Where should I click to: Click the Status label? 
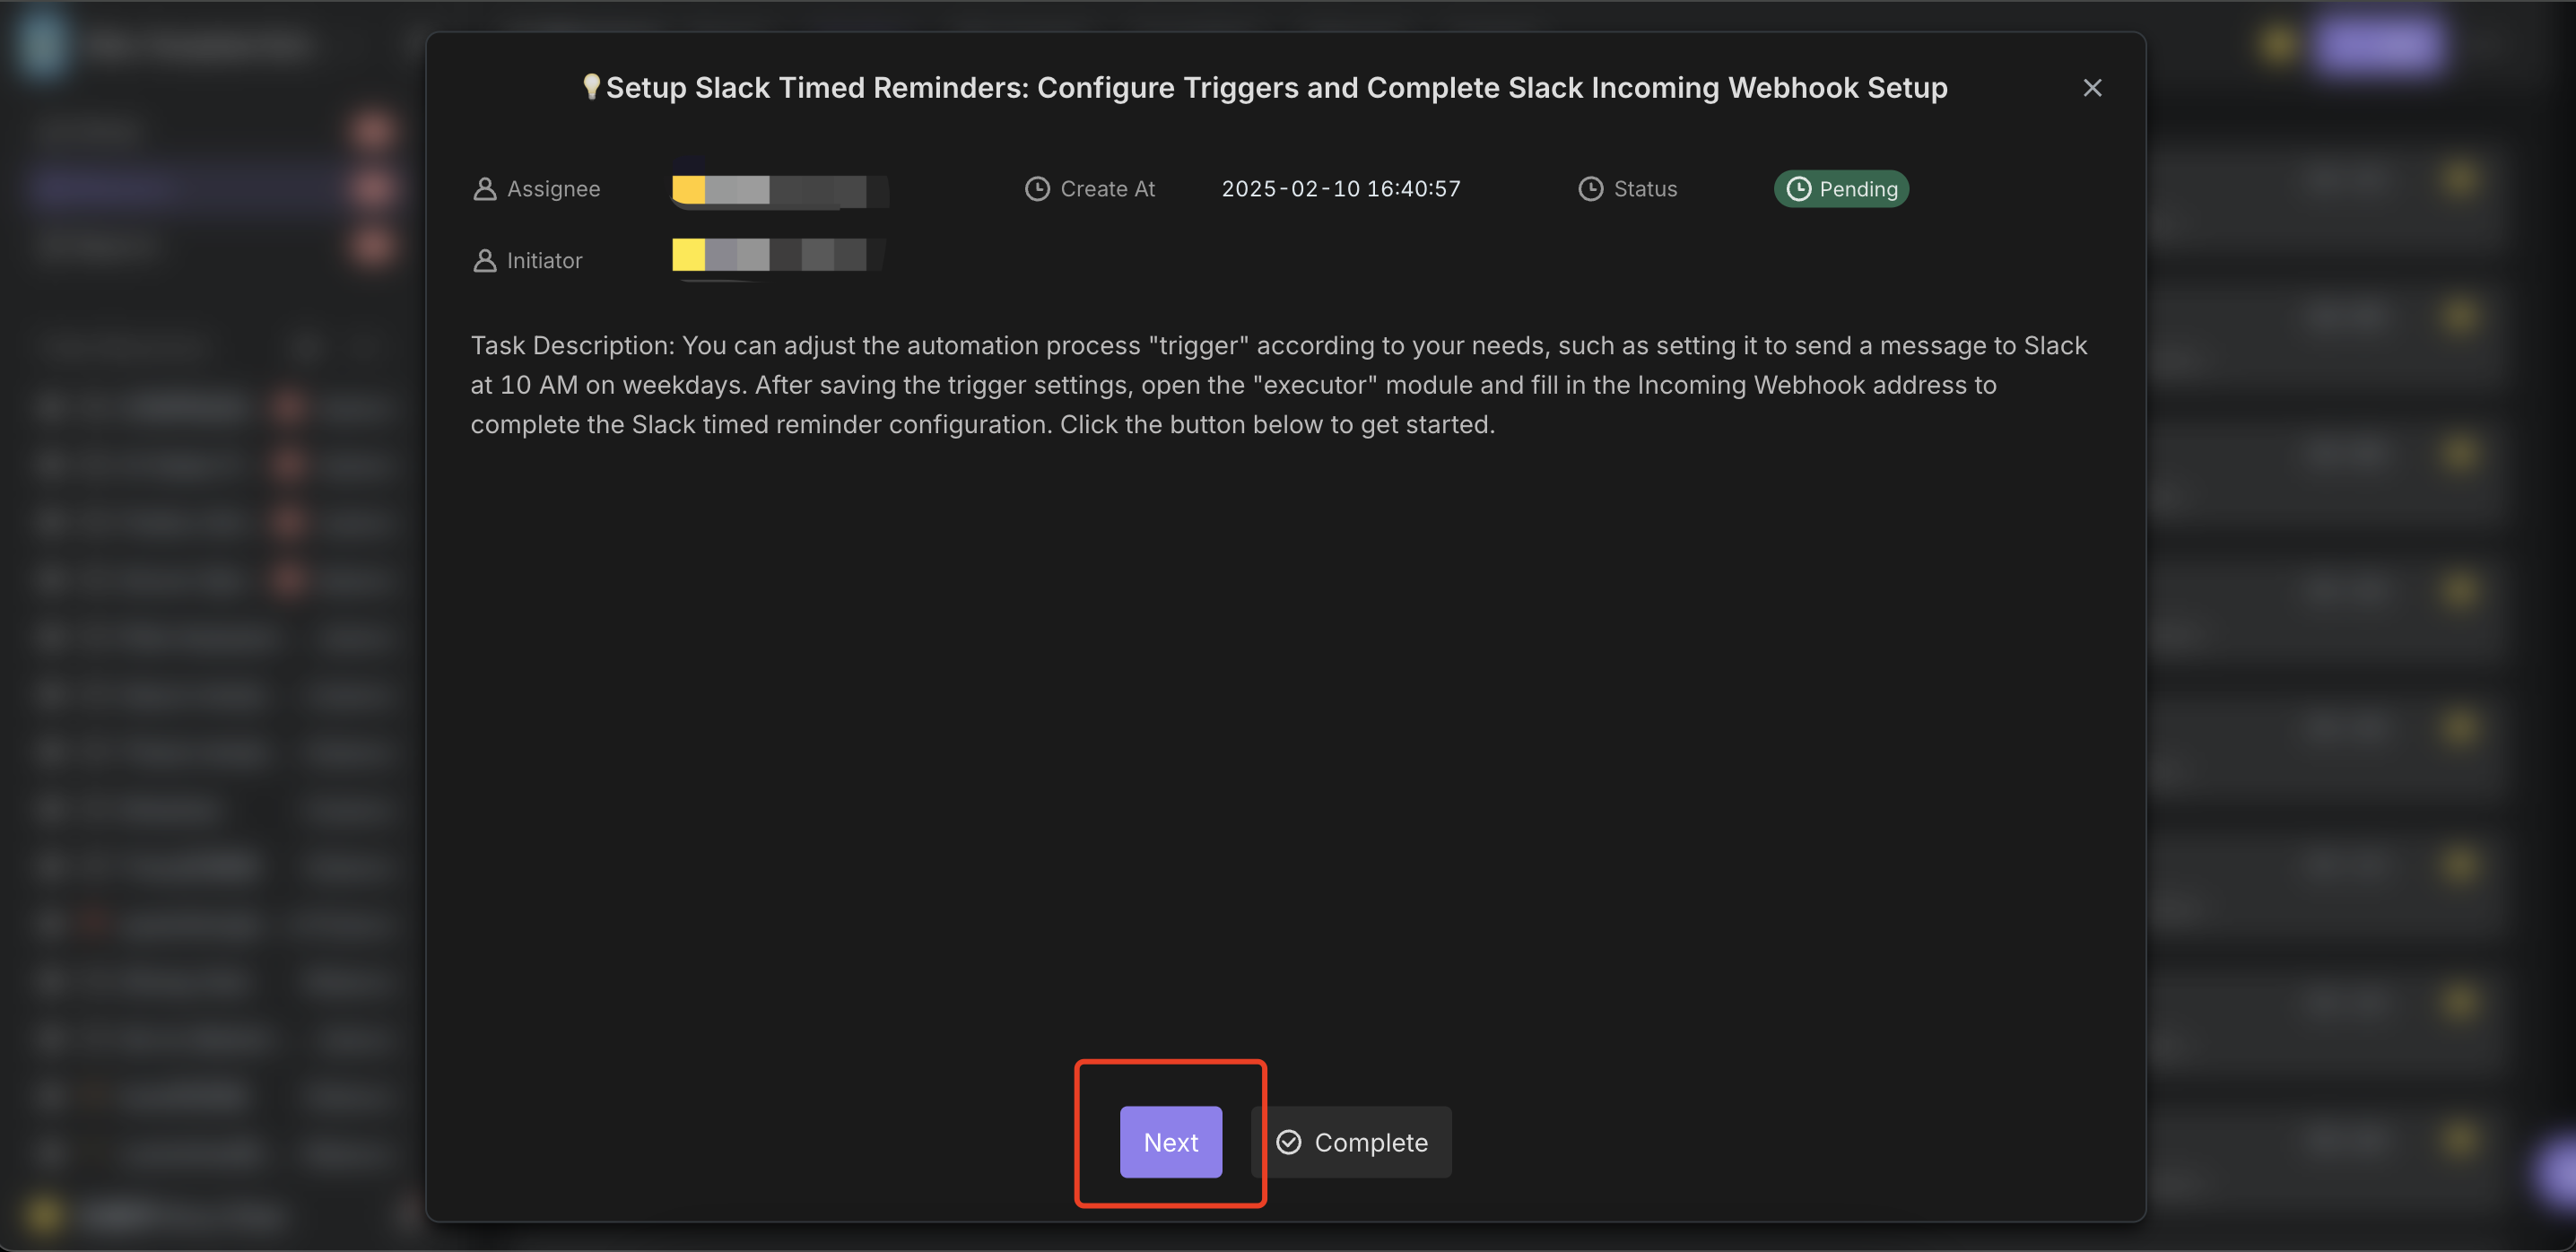pos(1645,189)
